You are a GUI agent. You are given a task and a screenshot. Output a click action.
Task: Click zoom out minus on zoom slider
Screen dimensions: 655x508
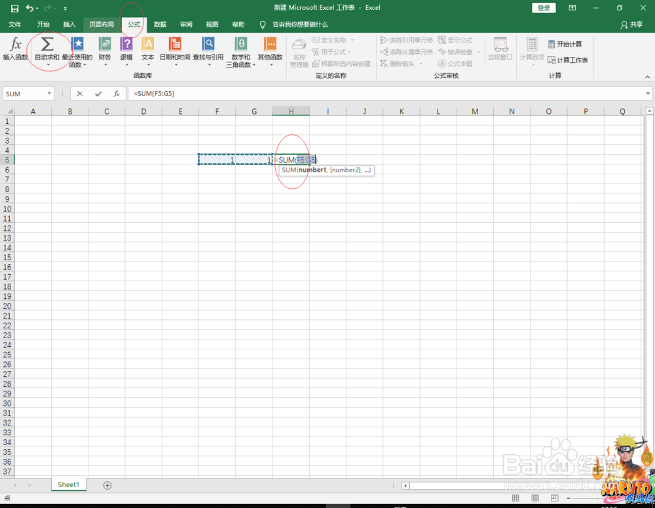[569, 498]
